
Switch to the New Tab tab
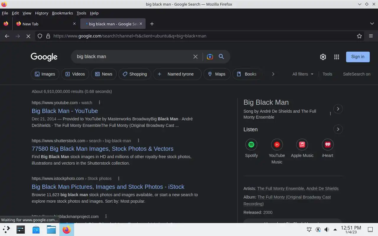[46, 24]
